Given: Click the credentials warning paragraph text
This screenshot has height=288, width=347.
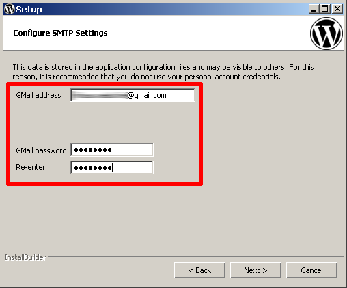Looking at the screenshot, I should 163,72.
